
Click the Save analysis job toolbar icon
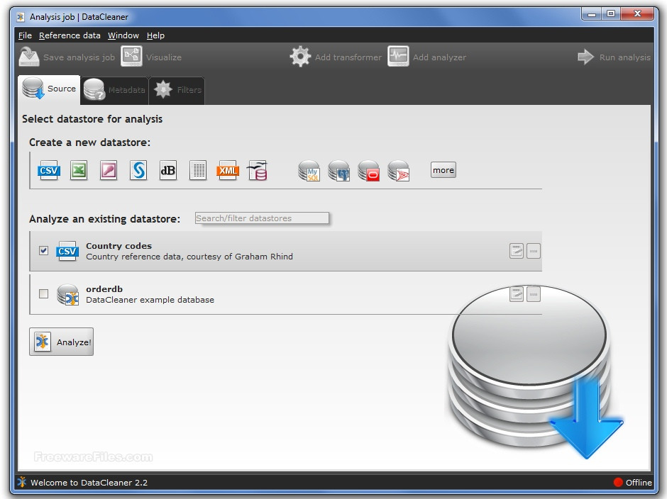(29, 57)
